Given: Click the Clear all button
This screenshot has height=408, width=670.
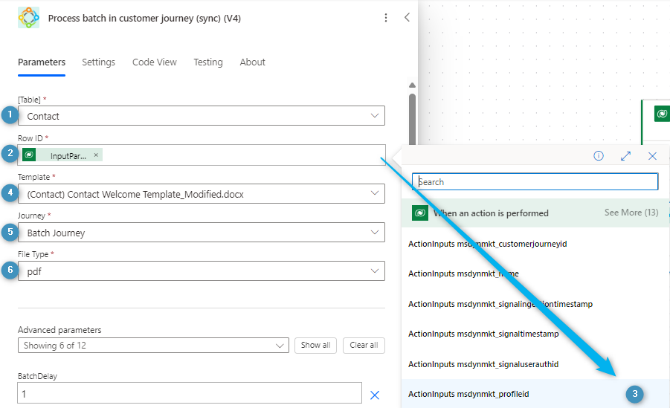Looking at the screenshot, I should (364, 345).
